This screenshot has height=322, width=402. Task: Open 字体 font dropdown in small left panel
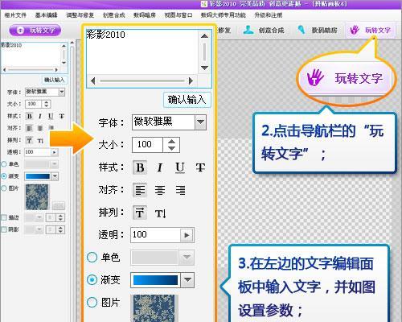(62, 92)
